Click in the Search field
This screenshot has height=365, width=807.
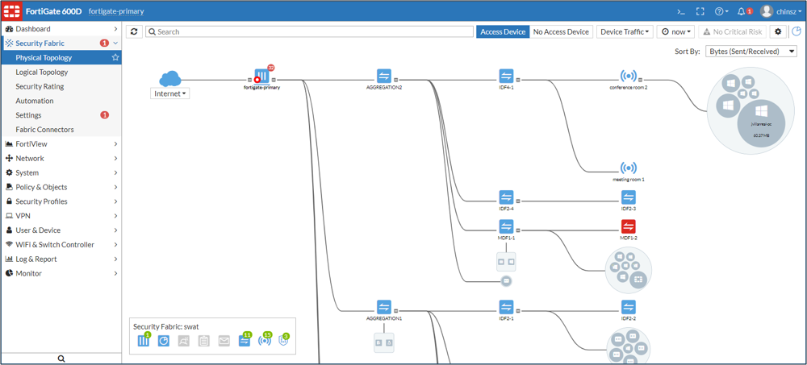(x=309, y=32)
